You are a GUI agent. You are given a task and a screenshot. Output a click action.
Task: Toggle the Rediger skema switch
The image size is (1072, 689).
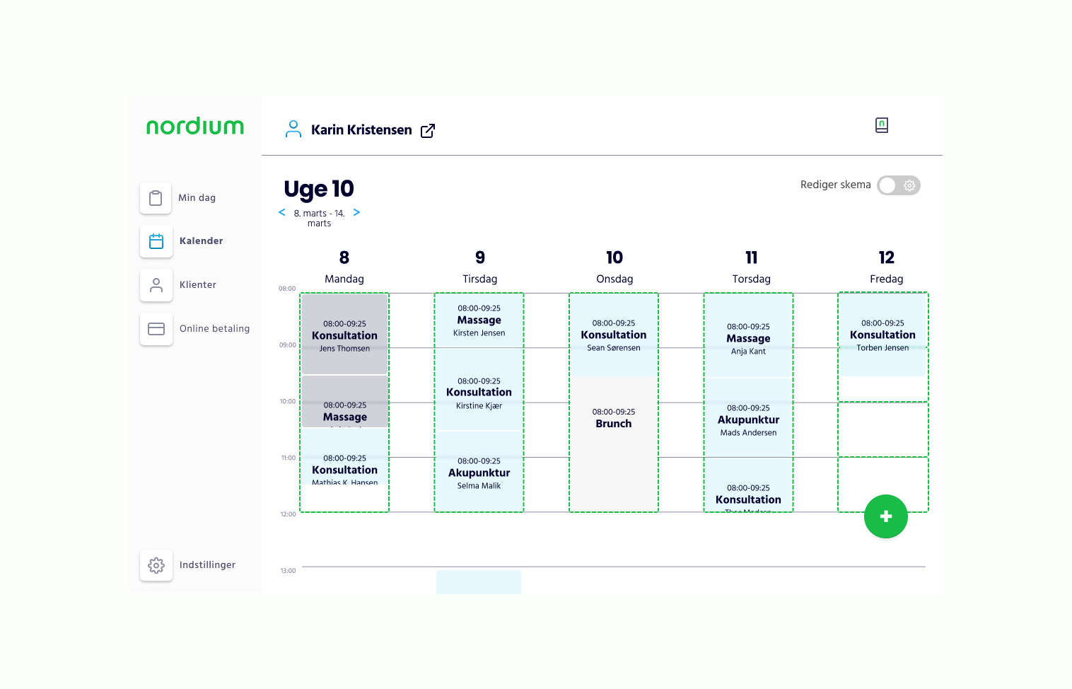tap(898, 185)
